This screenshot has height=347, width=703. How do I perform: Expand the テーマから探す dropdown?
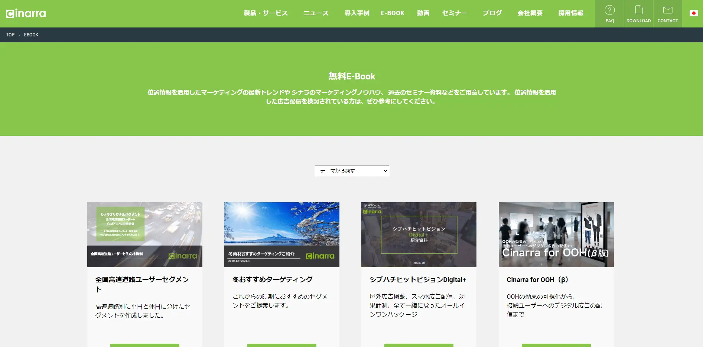pos(352,171)
